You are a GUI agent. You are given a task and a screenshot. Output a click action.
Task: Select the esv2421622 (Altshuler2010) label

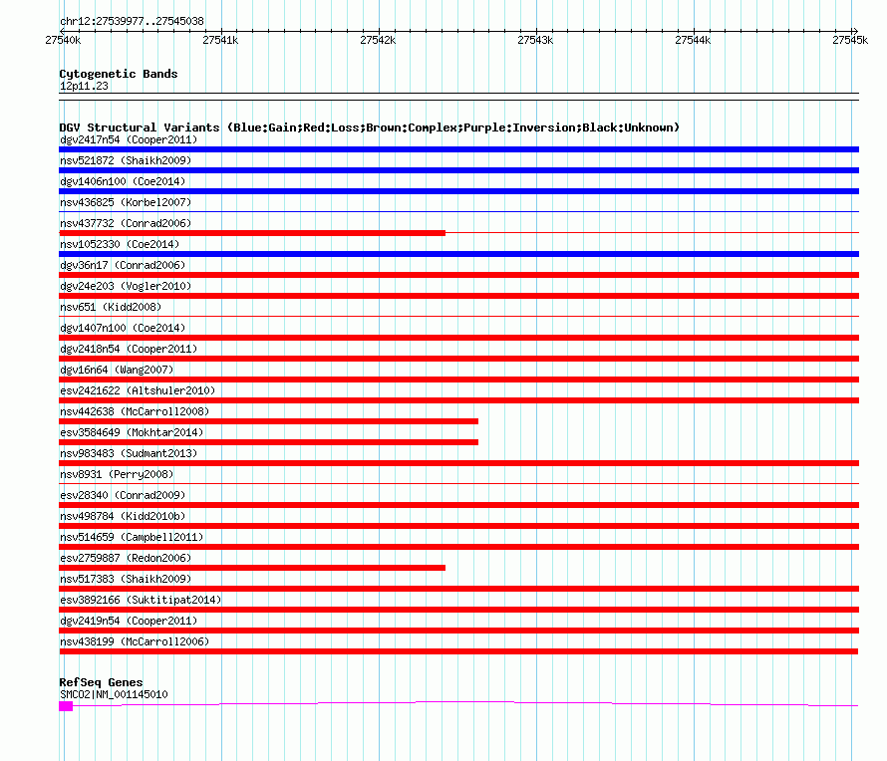pos(138,390)
